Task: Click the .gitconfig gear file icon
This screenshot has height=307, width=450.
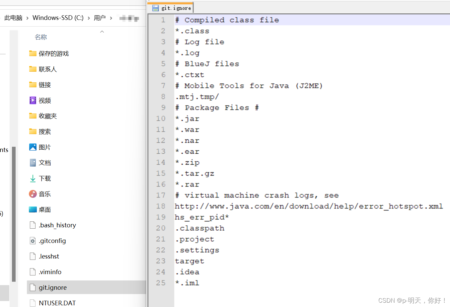Action: tap(33, 241)
